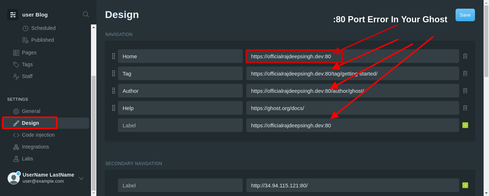Viewport: 489px width, 196px height.
Task: Click the empty Label field in primary navigation
Action: (x=180, y=125)
